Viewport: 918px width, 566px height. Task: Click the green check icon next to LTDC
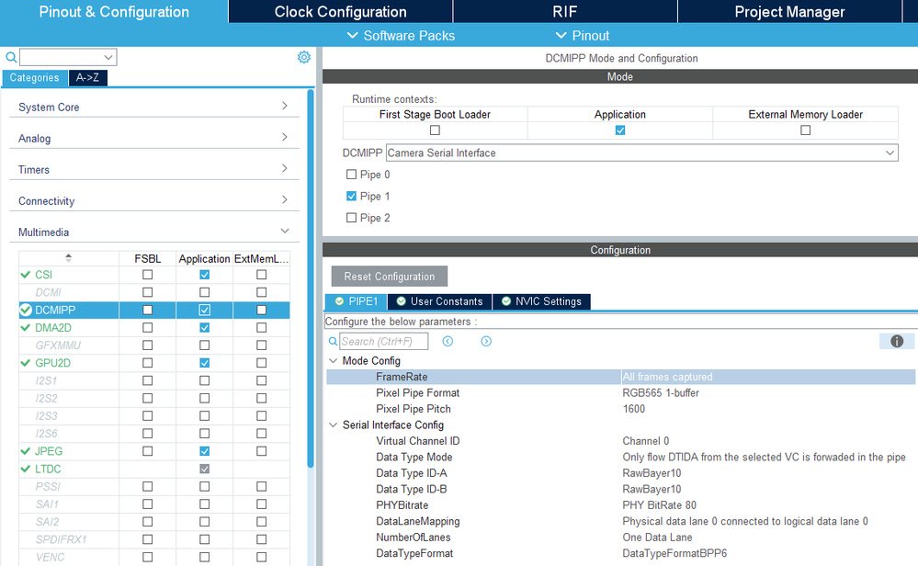tap(25, 469)
